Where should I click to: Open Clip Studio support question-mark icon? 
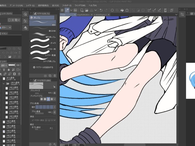point(171,10)
